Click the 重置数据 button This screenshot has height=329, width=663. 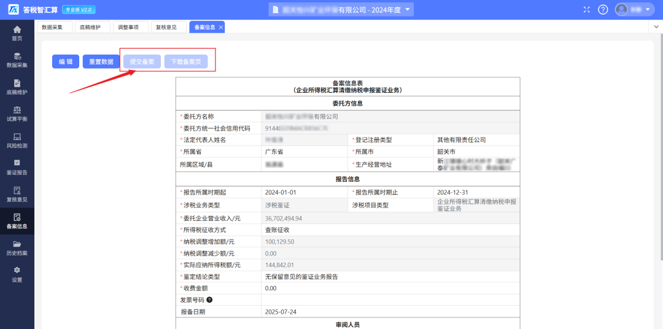(101, 61)
